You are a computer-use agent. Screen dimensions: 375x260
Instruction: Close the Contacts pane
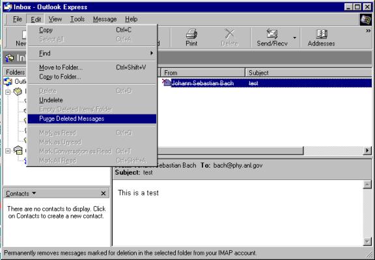tap(104, 194)
